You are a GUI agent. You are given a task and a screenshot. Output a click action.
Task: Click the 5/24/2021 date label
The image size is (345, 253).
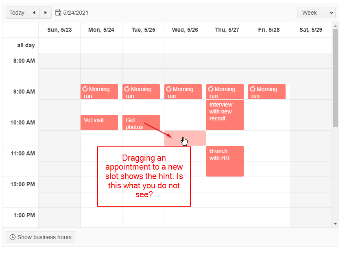tap(76, 13)
